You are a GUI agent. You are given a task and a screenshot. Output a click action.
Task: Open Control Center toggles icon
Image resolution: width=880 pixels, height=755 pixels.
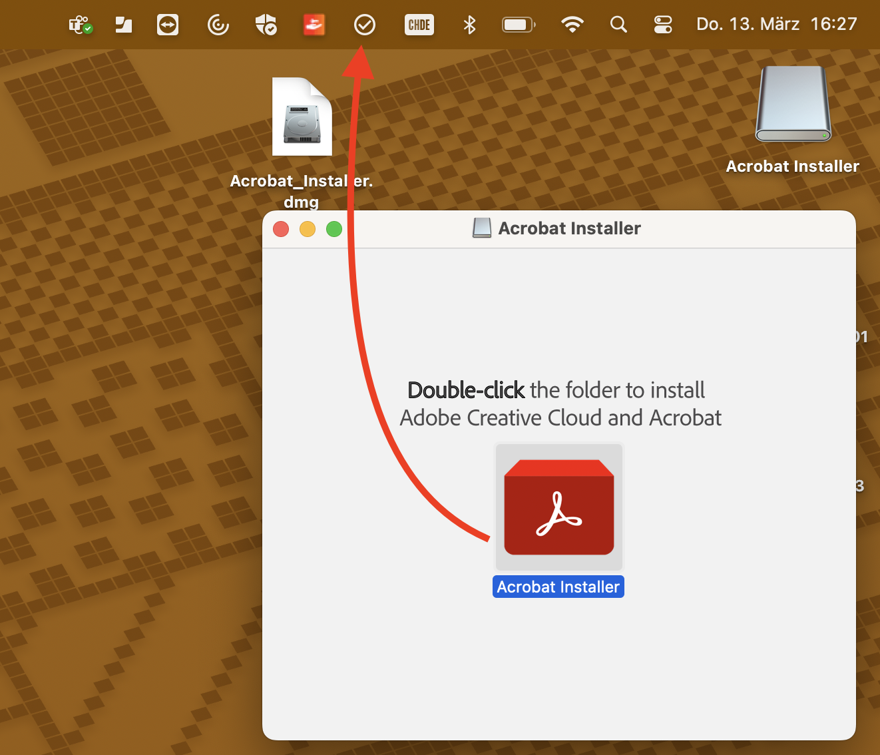(663, 25)
